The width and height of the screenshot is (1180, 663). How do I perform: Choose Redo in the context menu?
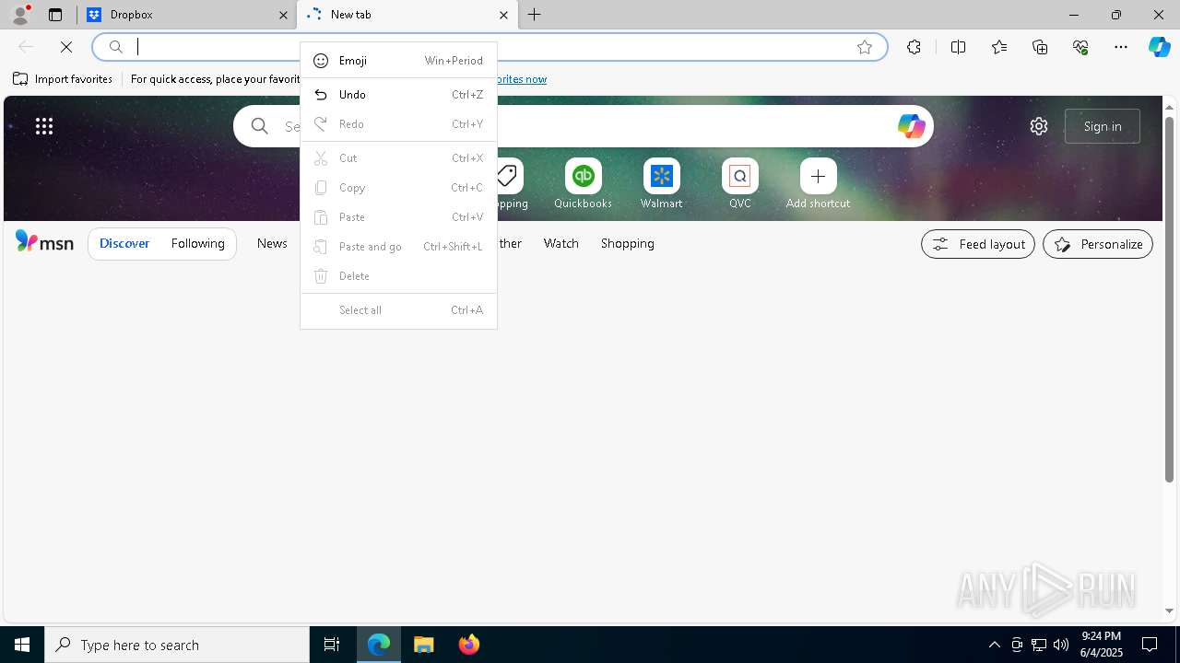pos(398,124)
